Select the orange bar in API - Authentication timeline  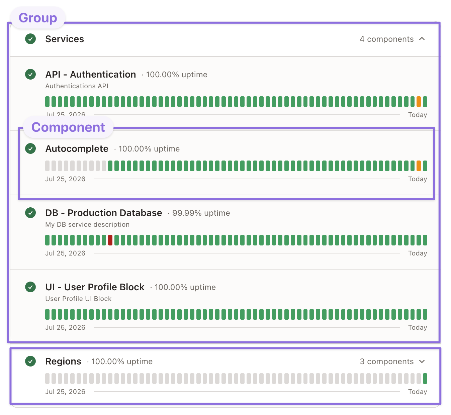click(419, 102)
